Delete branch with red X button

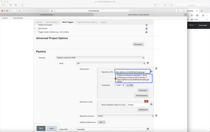click(146, 101)
